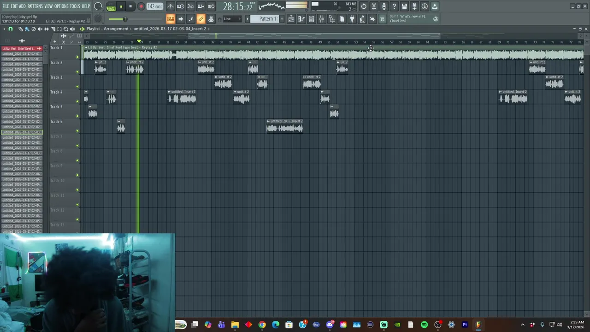Click the 142.000 tempo display
The width and height of the screenshot is (590, 332).
click(154, 6)
